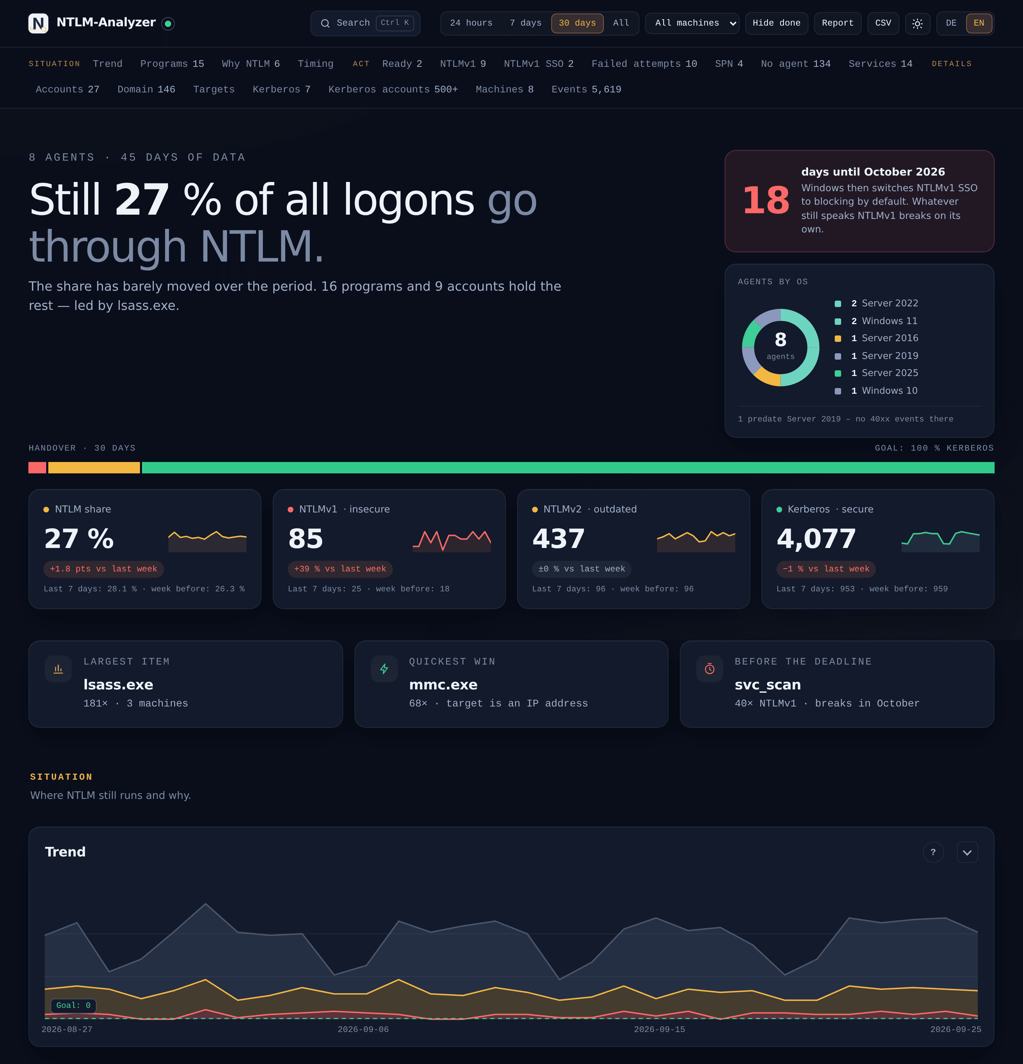Click Server 2016 legend swatch

838,339
